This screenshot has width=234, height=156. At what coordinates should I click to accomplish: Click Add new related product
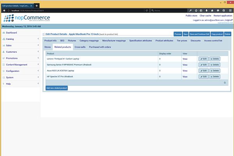point(57,88)
